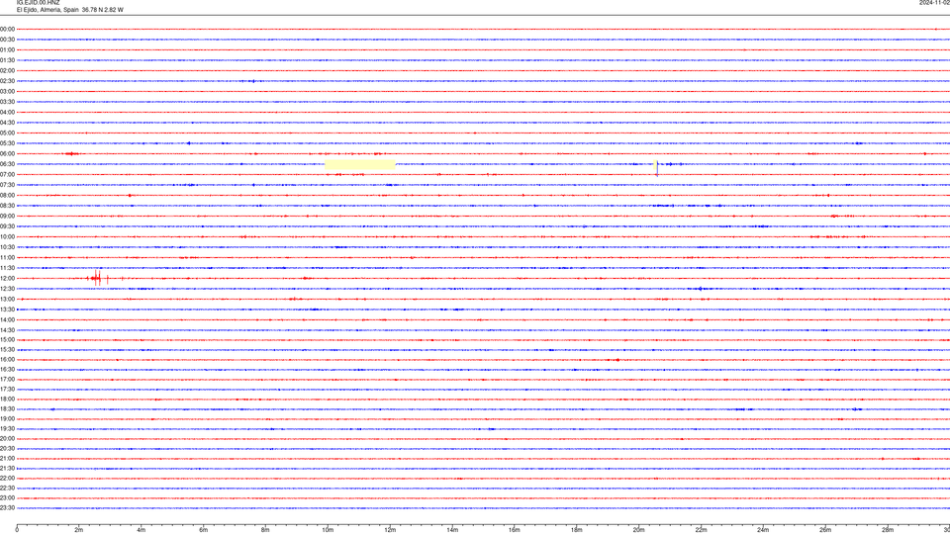
Task: Select the 23:00 time label
Action: click(x=7, y=498)
